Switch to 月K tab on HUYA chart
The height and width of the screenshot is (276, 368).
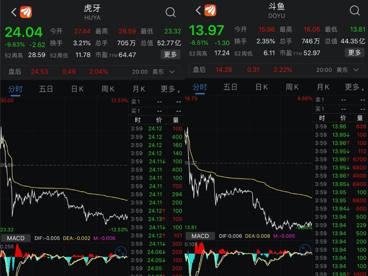click(x=139, y=89)
